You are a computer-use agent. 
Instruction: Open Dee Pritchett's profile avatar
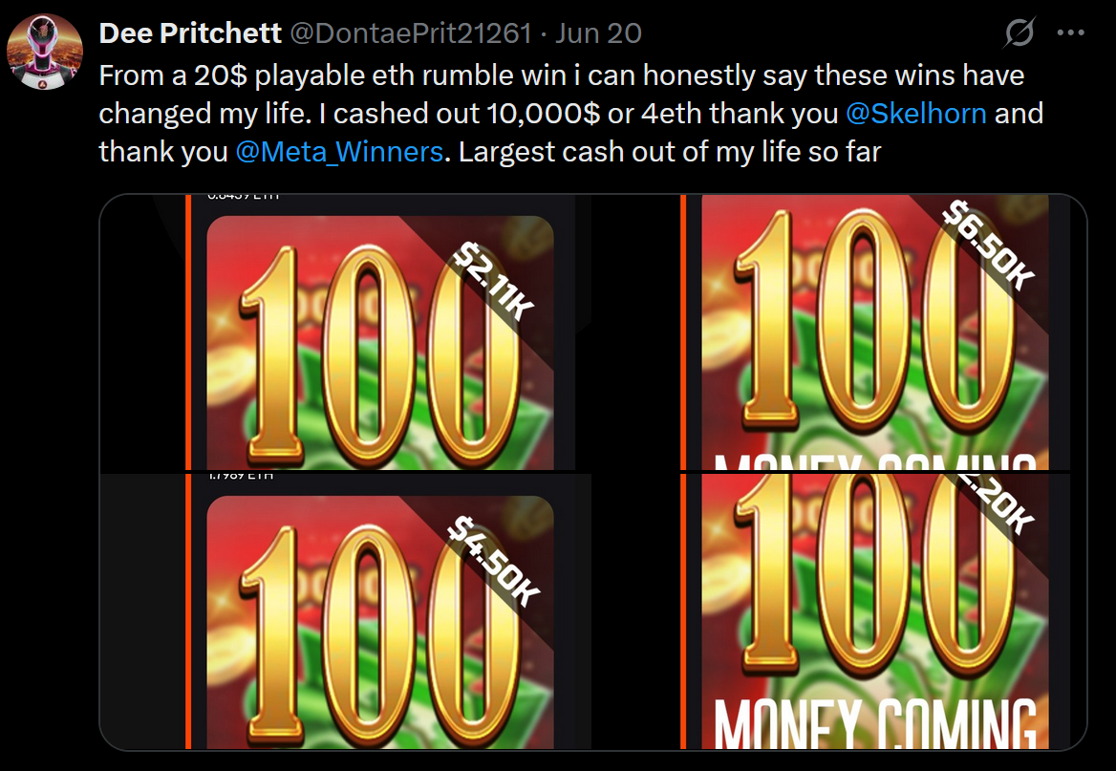coord(45,52)
